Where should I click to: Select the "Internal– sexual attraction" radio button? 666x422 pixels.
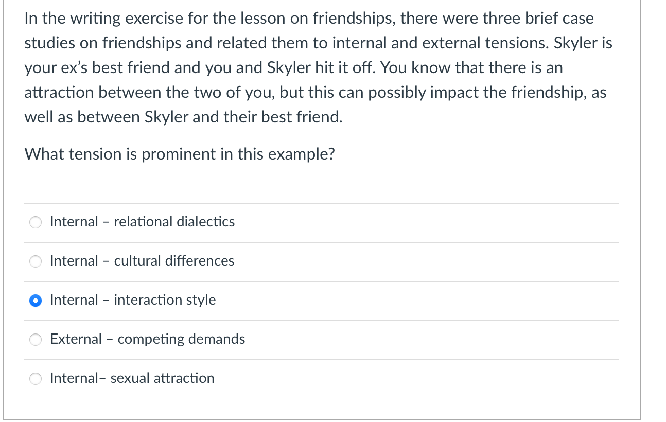(x=35, y=379)
